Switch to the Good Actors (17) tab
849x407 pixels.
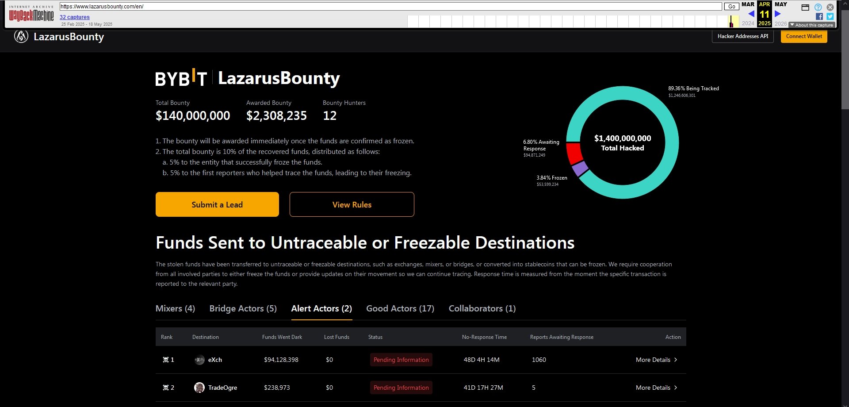point(400,308)
